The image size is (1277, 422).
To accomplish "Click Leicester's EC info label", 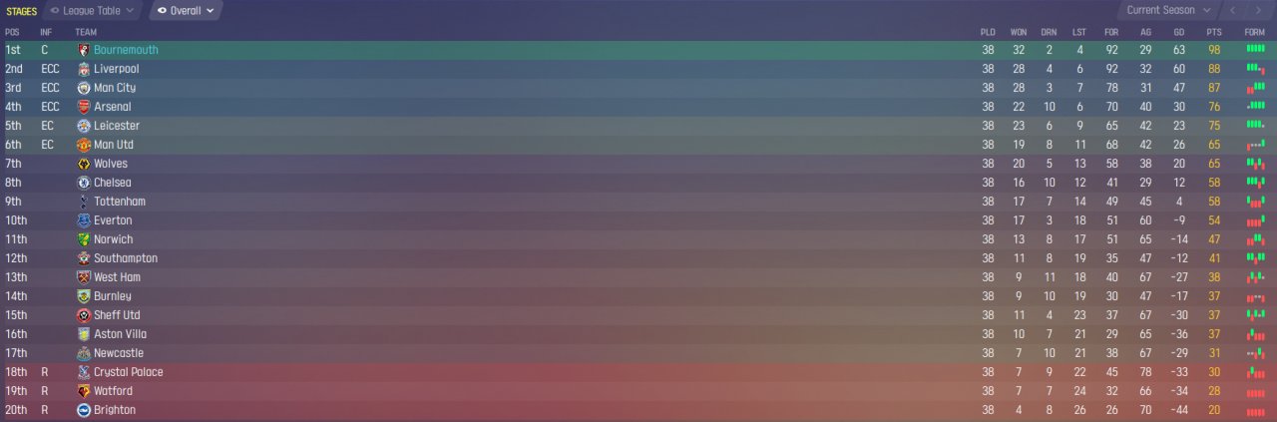I will 47,126.
